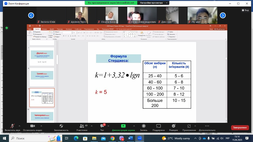Screen dimensions: 253x142
Task: Select slide 10 Четвертий етап thumbnail
Action: click(42, 116)
